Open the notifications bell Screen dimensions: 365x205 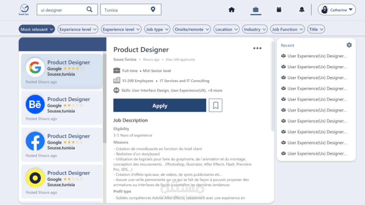point(302,10)
